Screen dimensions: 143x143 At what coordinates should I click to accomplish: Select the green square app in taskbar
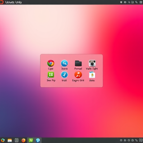click(x=31, y=140)
